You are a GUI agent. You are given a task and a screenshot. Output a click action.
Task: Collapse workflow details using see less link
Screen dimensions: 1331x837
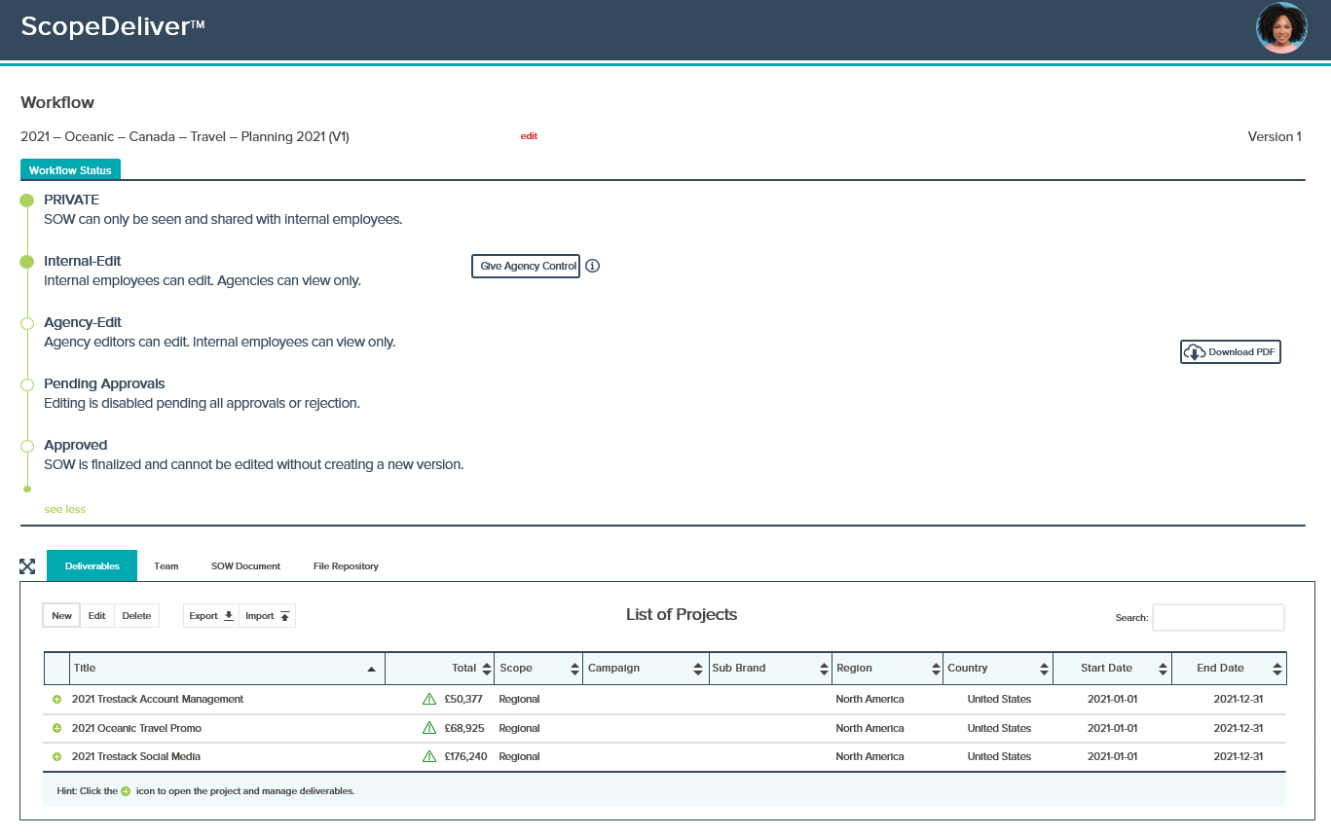tap(63, 509)
